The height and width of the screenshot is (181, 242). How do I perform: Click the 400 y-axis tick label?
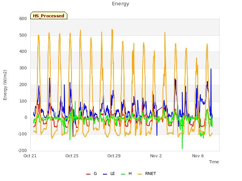[23, 52]
